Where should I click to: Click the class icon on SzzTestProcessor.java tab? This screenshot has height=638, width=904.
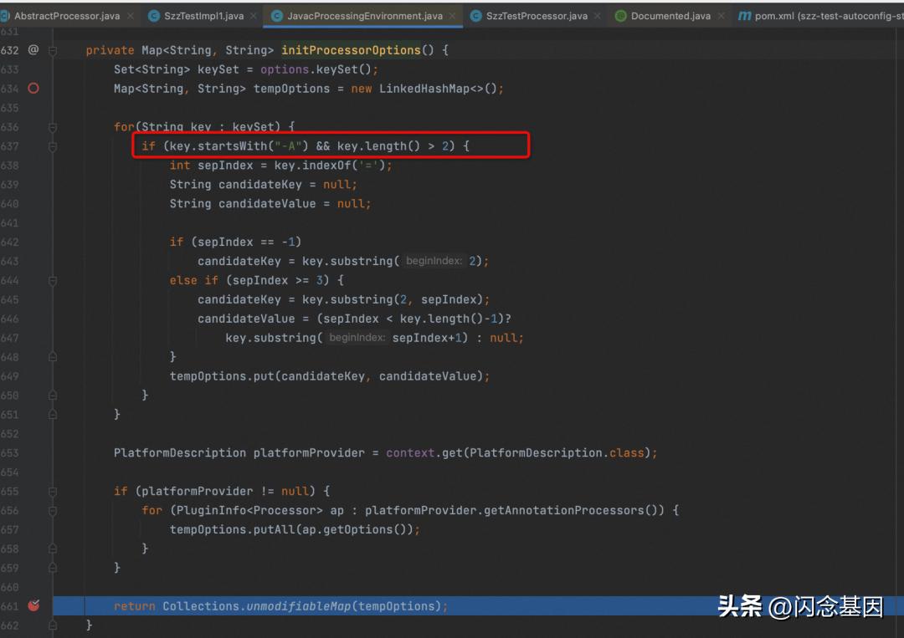coord(477,15)
